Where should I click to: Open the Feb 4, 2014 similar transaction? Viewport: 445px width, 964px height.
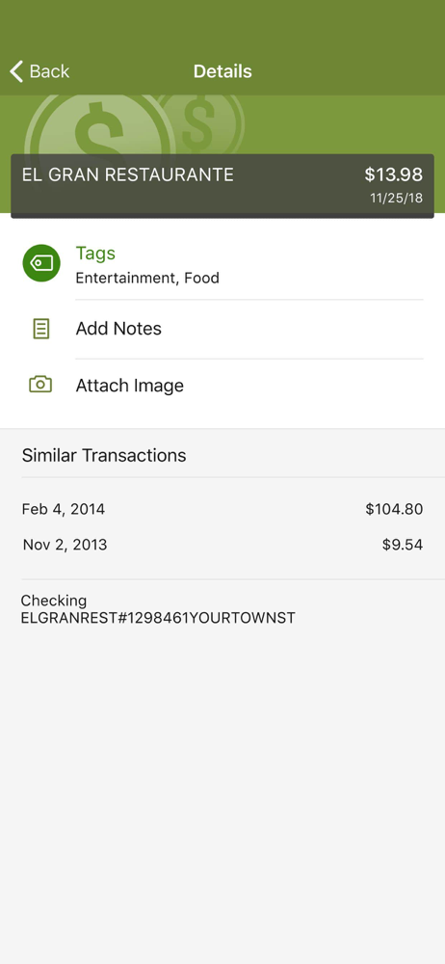[222, 509]
